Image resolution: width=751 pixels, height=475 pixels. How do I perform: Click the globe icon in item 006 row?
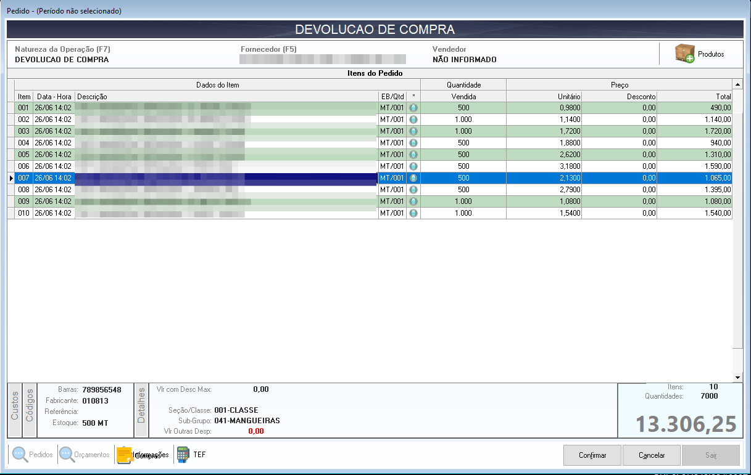click(x=413, y=166)
